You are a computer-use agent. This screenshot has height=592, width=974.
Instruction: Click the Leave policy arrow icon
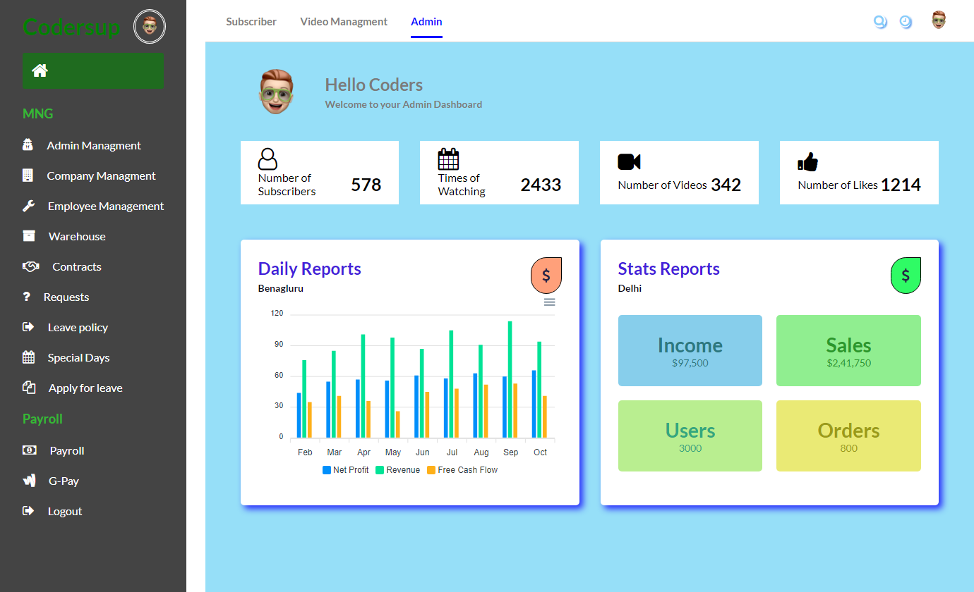click(28, 327)
